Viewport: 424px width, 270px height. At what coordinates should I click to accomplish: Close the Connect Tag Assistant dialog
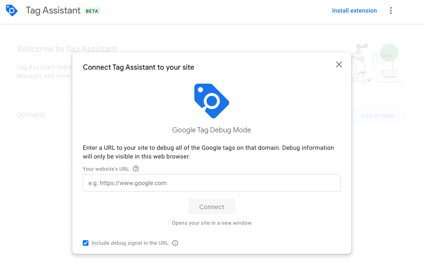click(339, 64)
